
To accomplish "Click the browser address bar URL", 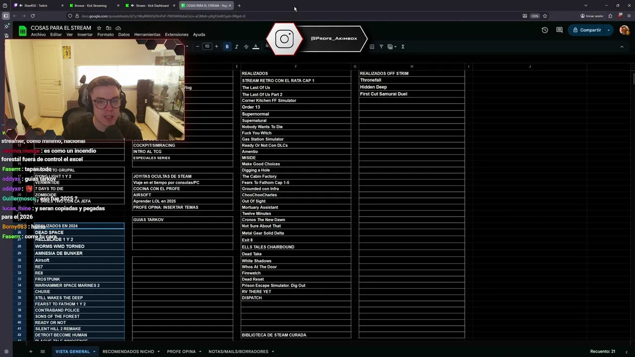I will [163, 16].
